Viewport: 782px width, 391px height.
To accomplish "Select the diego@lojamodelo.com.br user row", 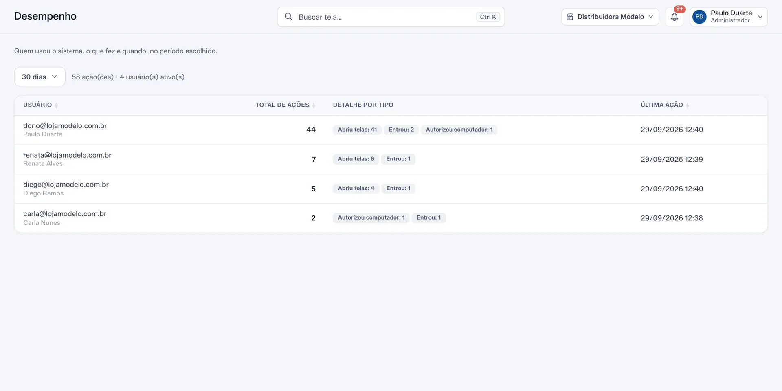I will coord(391,189).
